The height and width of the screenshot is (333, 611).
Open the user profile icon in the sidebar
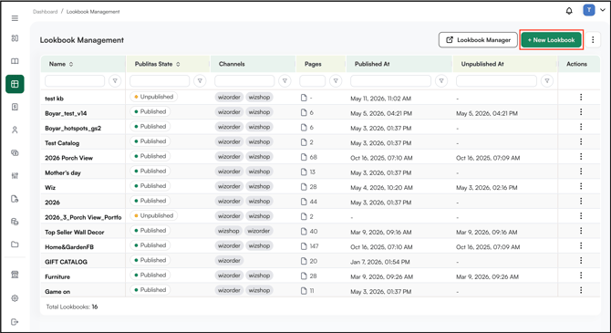pyautogui.click(x=15, y=130)
